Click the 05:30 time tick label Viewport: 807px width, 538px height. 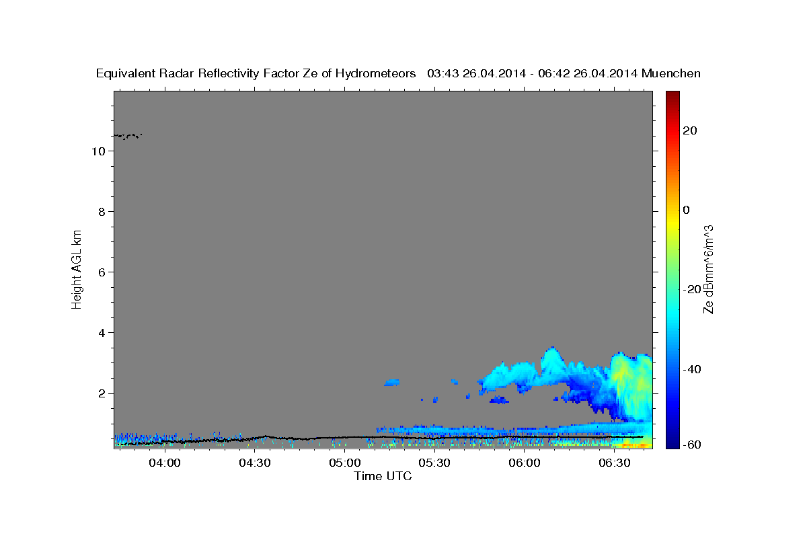[434, 463]
